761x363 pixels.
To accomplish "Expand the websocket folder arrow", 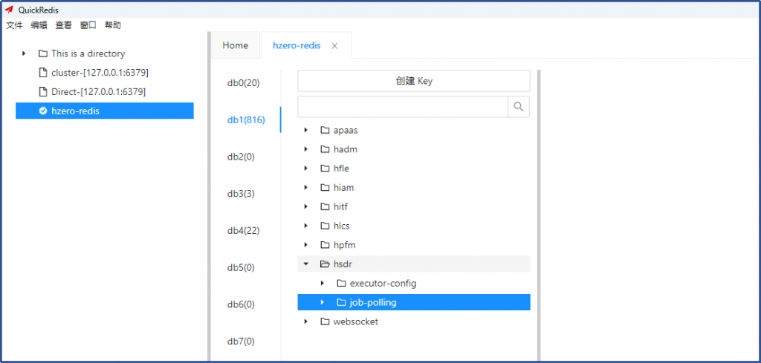I will (305, 322).
